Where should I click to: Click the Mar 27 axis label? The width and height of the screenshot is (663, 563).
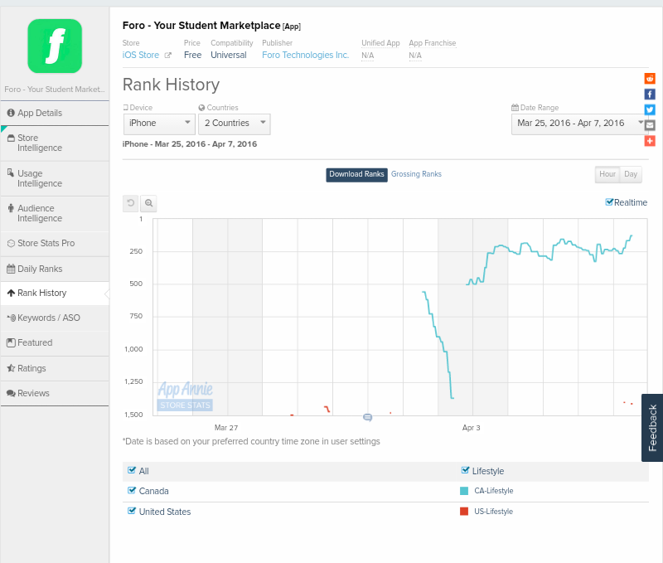point(226,428)
